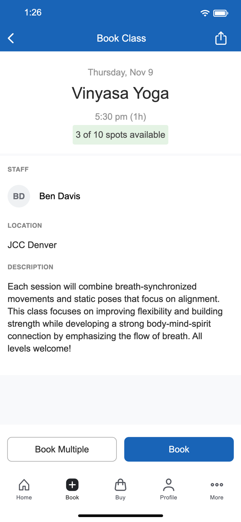
Task: Tap the Wi-Fi status bar icon
Action: click(x=205, y=13)
